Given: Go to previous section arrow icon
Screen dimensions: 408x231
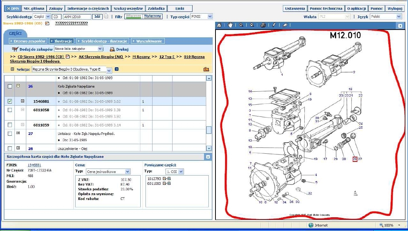Looking at the screenshot, I should click(x=12, y=69).
